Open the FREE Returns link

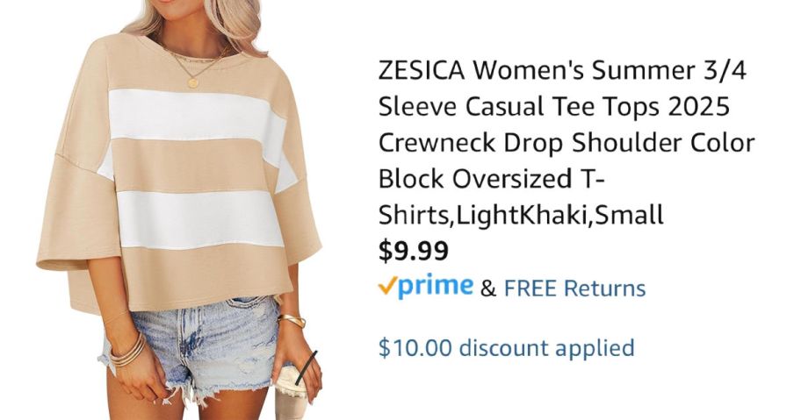pyautogui.click(x=574, y=288)
